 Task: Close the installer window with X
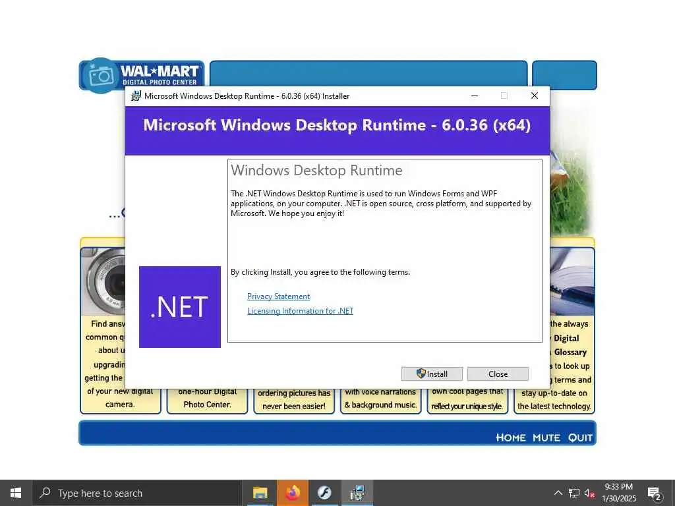pyautogui.click(x=534, y=96)
